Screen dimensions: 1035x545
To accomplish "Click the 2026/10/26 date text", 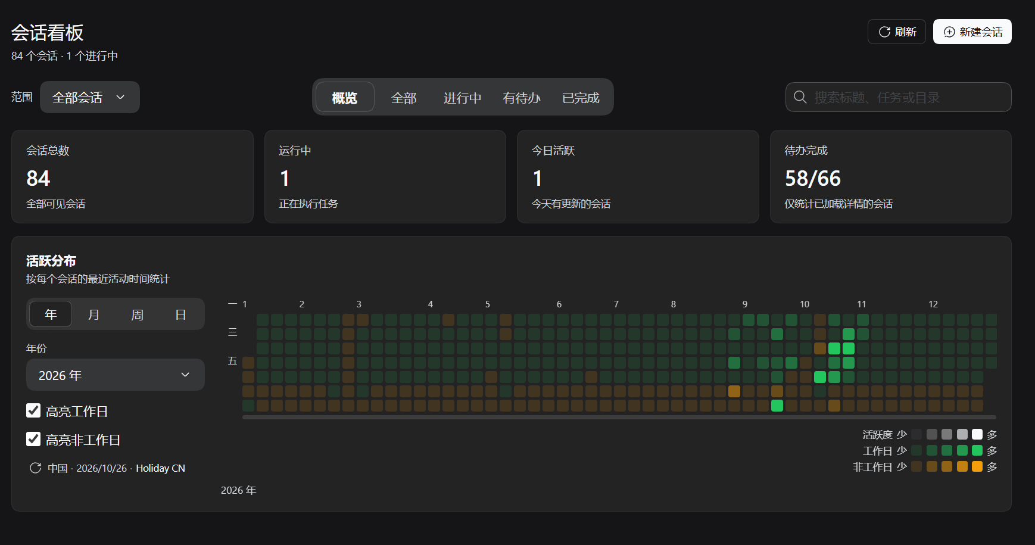I will tap(102, 468).
